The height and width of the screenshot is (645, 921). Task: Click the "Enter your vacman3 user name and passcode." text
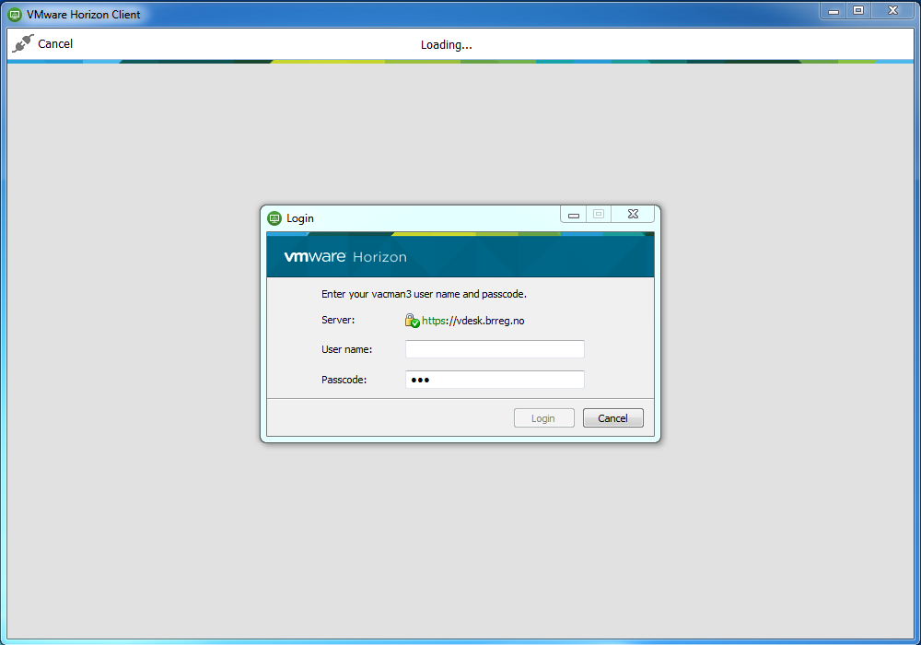[x=424, y=294]
